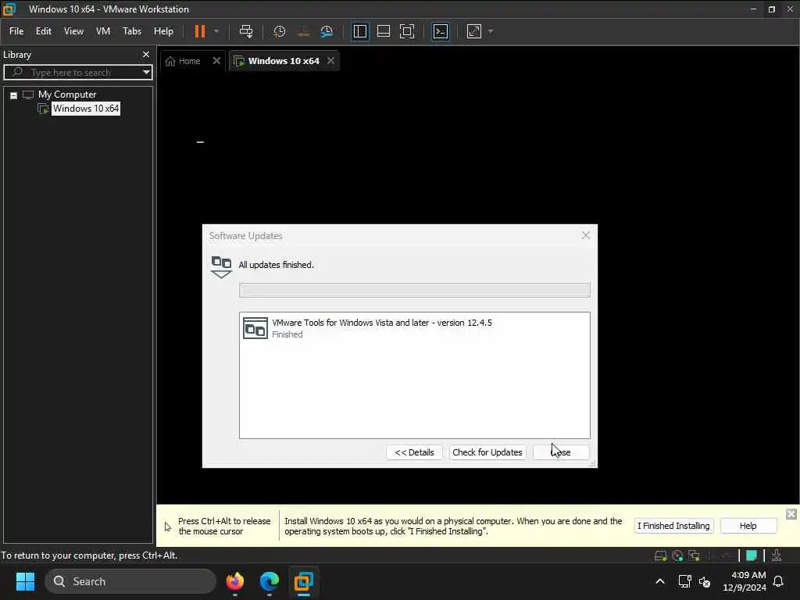Select My Computer in the library tree
Image resolution: width=800 pixels, height=600 pixels.
tap(67, 95)
